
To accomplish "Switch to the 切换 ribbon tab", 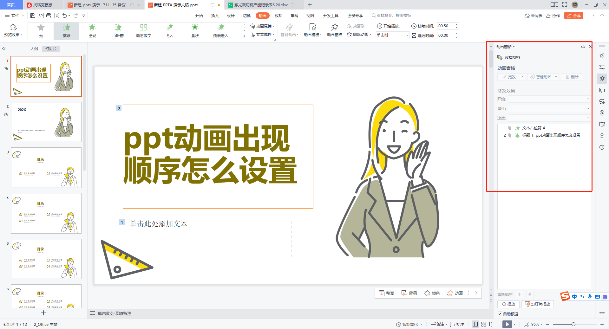I will (x=247, y=16).
